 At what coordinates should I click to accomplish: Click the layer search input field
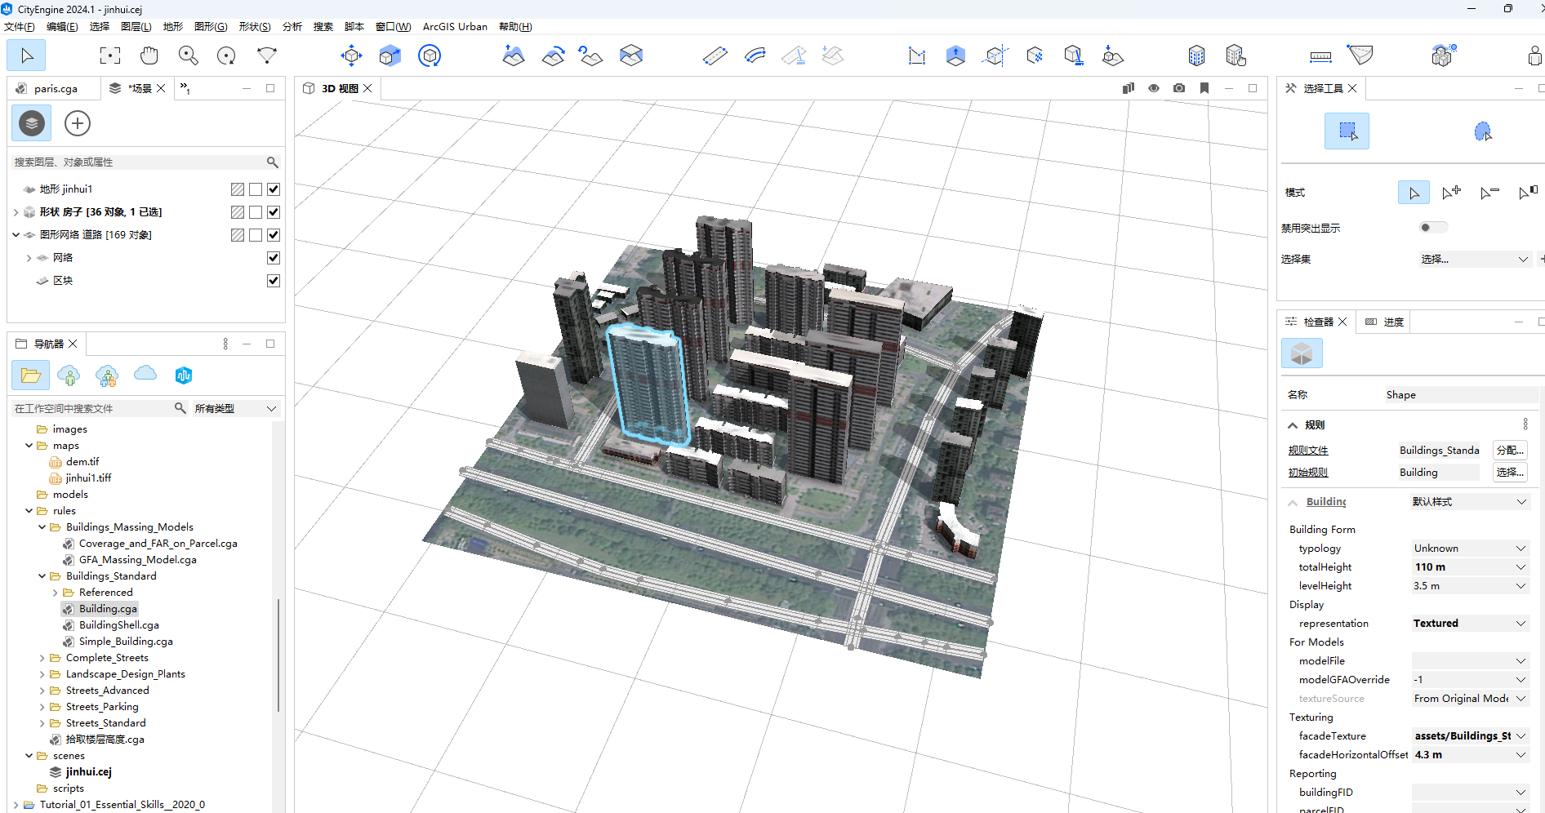click(139, 162)
